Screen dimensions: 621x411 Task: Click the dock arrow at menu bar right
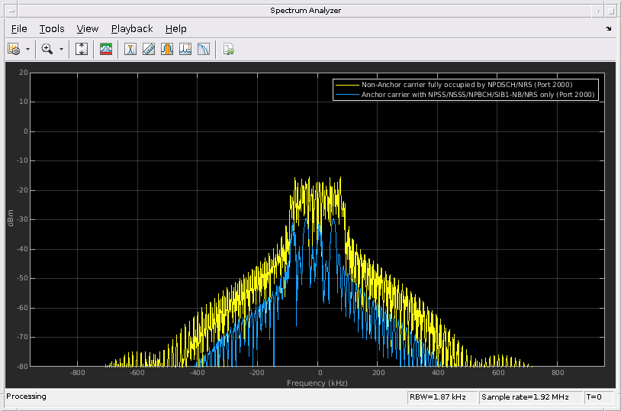tap(608, 28)
